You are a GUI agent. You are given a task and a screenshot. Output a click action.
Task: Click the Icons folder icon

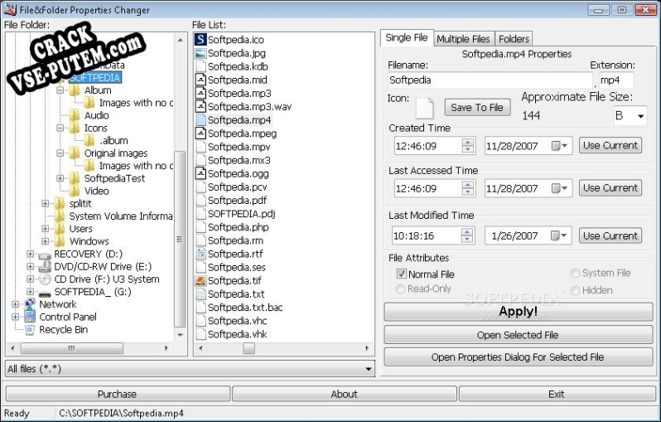pos(75,128)
